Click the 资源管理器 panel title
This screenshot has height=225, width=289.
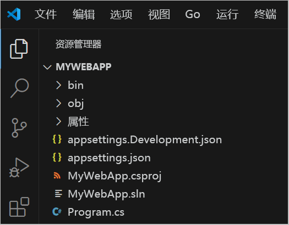[79, 44]
